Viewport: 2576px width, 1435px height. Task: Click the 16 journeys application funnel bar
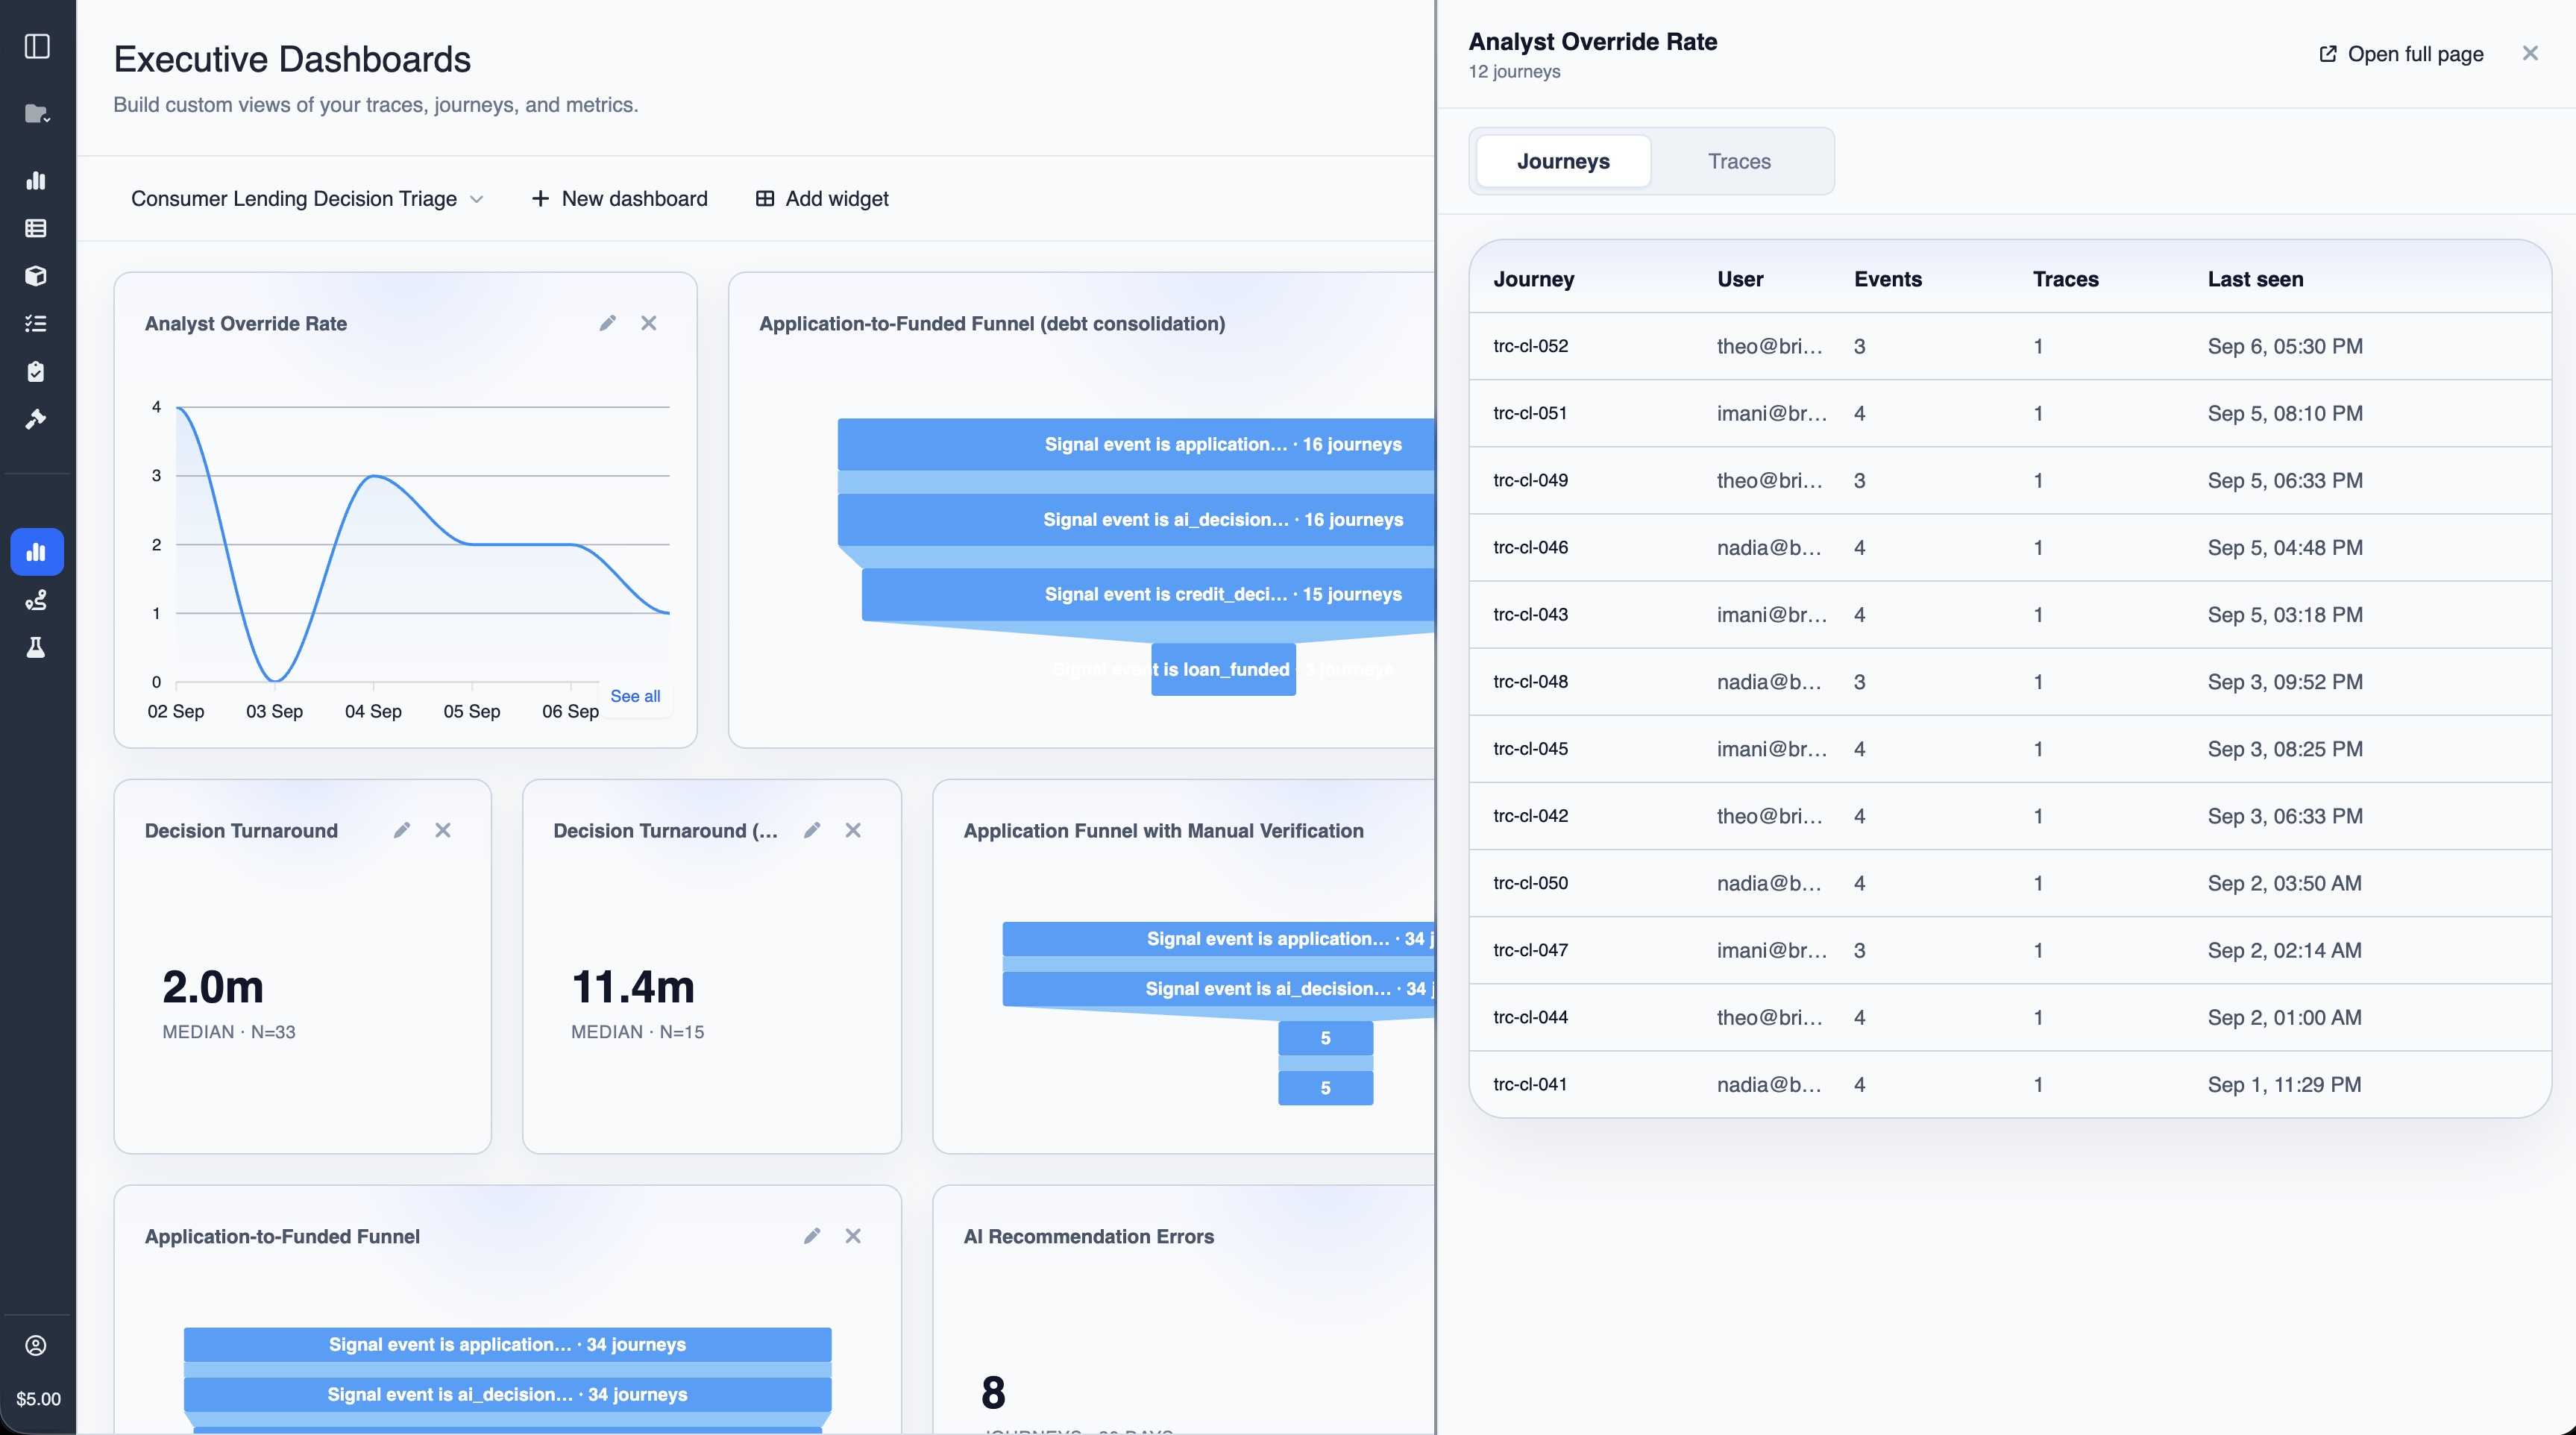point(1136,444)
